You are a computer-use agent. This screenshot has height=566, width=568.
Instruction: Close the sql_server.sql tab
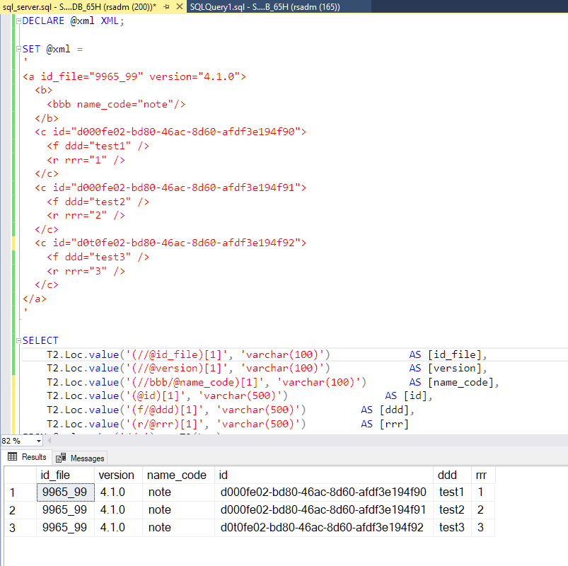(179, 6)
